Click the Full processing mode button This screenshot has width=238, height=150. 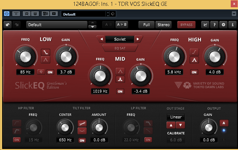pos(147,25)
